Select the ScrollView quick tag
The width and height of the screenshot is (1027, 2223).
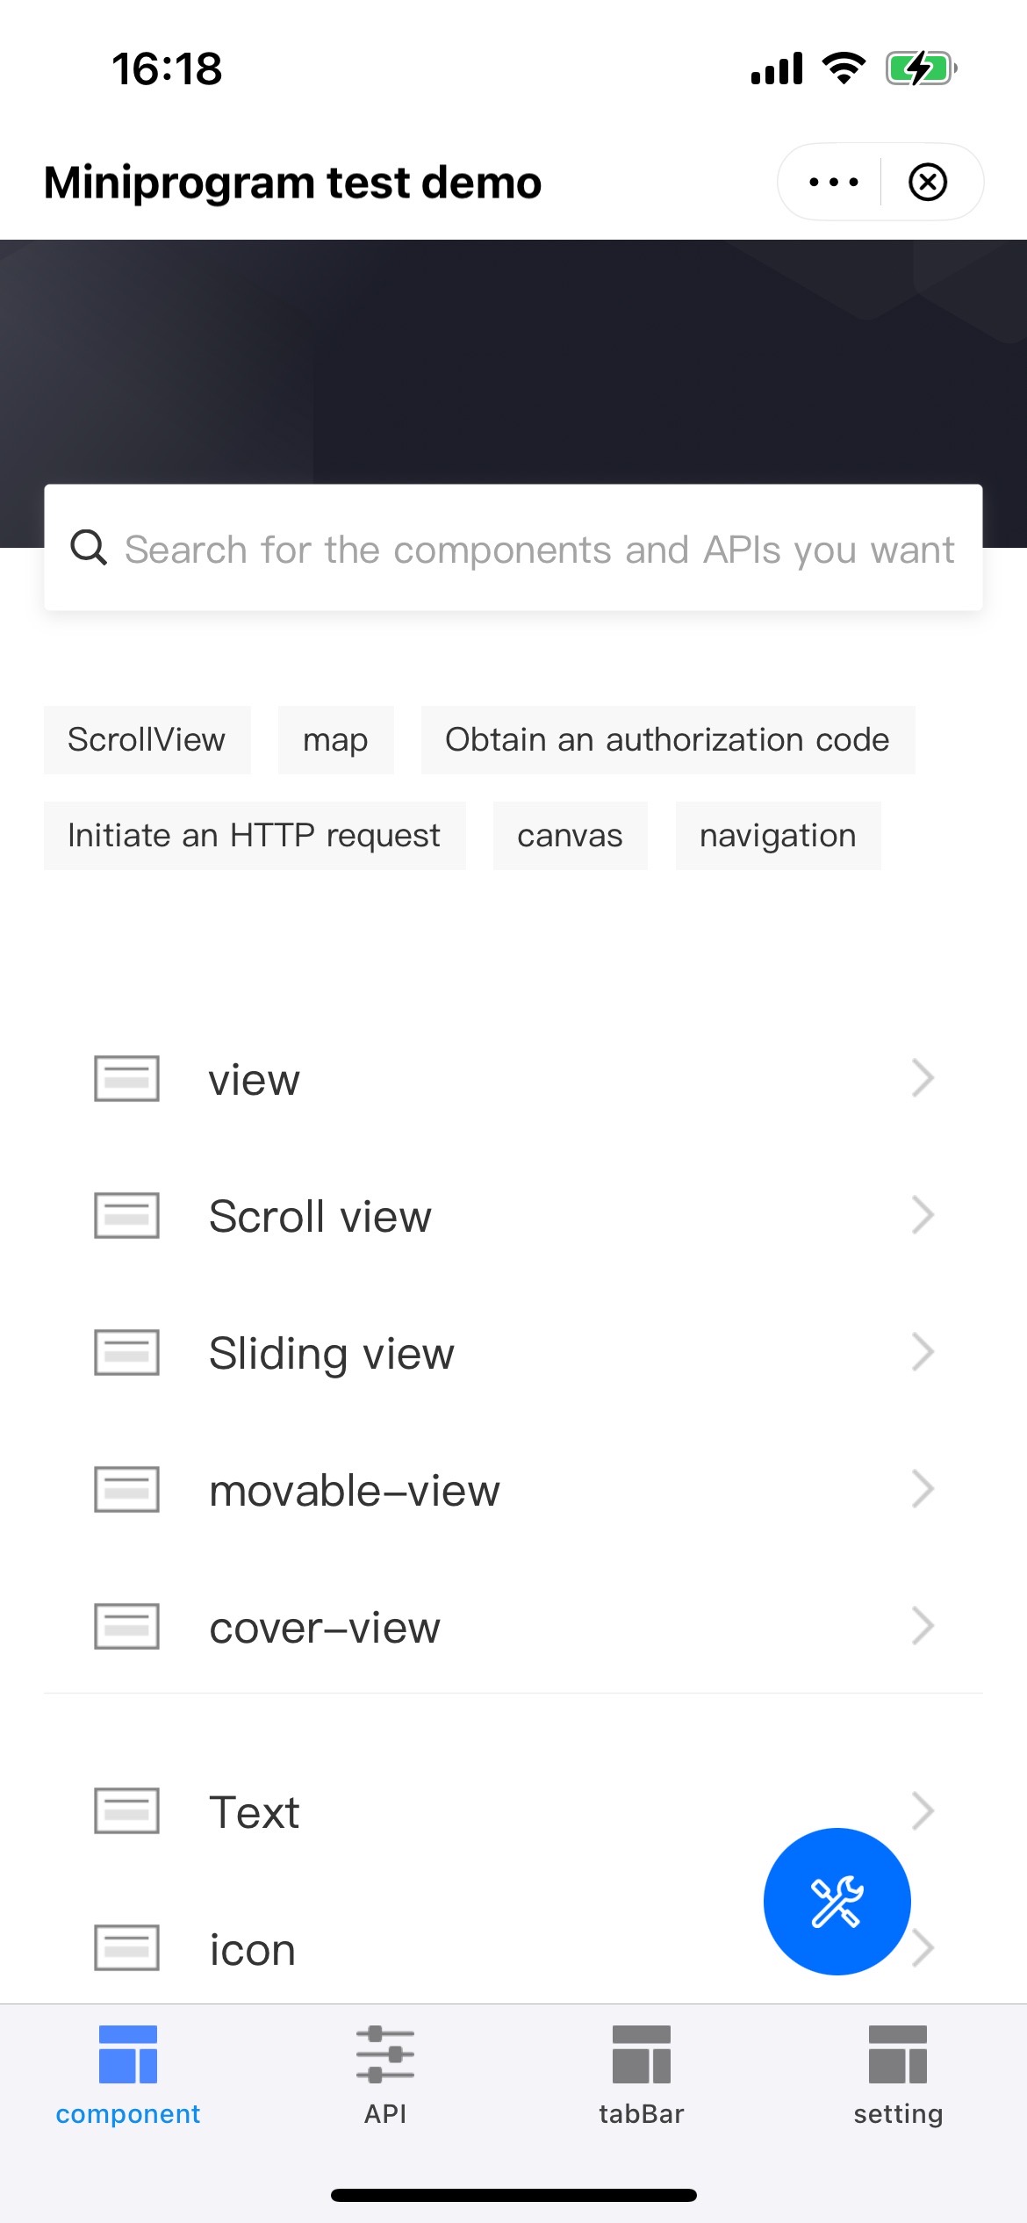click(147, 740)
